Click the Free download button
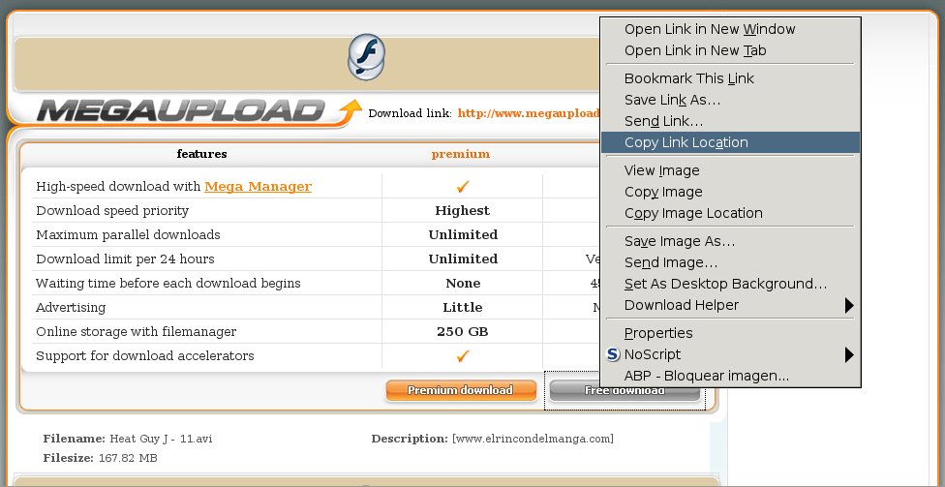945x487 pixels. (625, 390)
